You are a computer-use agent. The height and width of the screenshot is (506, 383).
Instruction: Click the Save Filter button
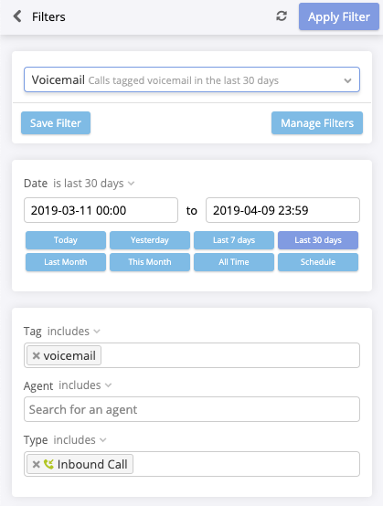pos(56,123)
